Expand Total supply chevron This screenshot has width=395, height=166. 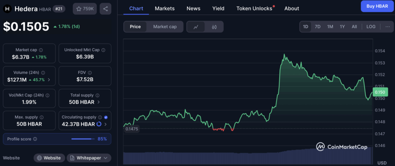point(98,102)
